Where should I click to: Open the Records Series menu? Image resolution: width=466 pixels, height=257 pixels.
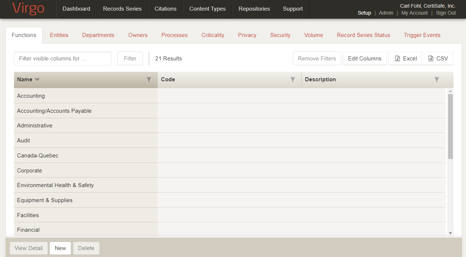tap(122, 9)
